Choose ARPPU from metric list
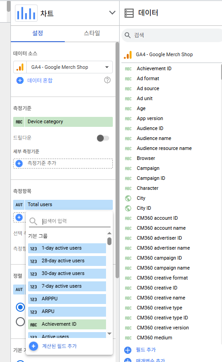 pos(67,299)
